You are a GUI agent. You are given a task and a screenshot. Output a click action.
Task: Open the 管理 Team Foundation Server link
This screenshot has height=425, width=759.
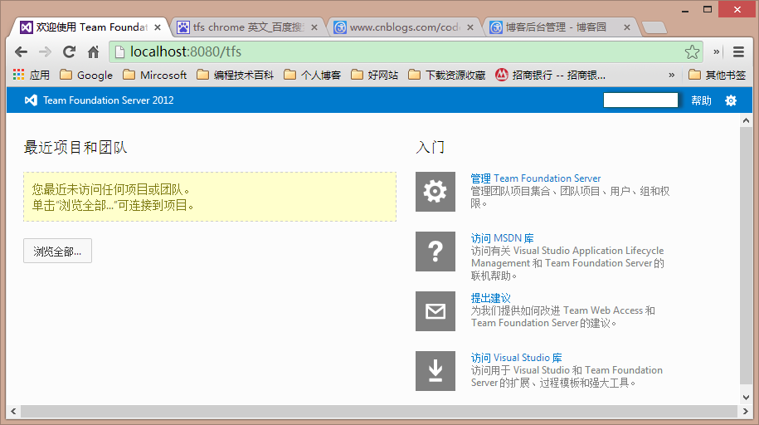[535, 178]
